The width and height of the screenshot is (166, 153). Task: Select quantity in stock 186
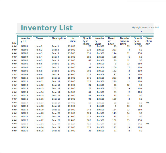click(x=89, y=57)
